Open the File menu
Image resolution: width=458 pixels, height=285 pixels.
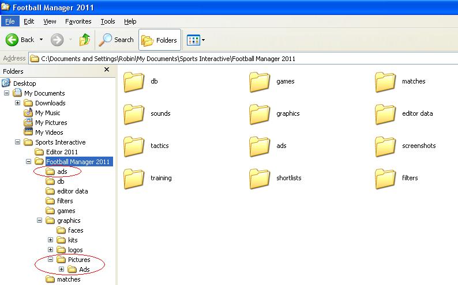[x=10, y=21]
